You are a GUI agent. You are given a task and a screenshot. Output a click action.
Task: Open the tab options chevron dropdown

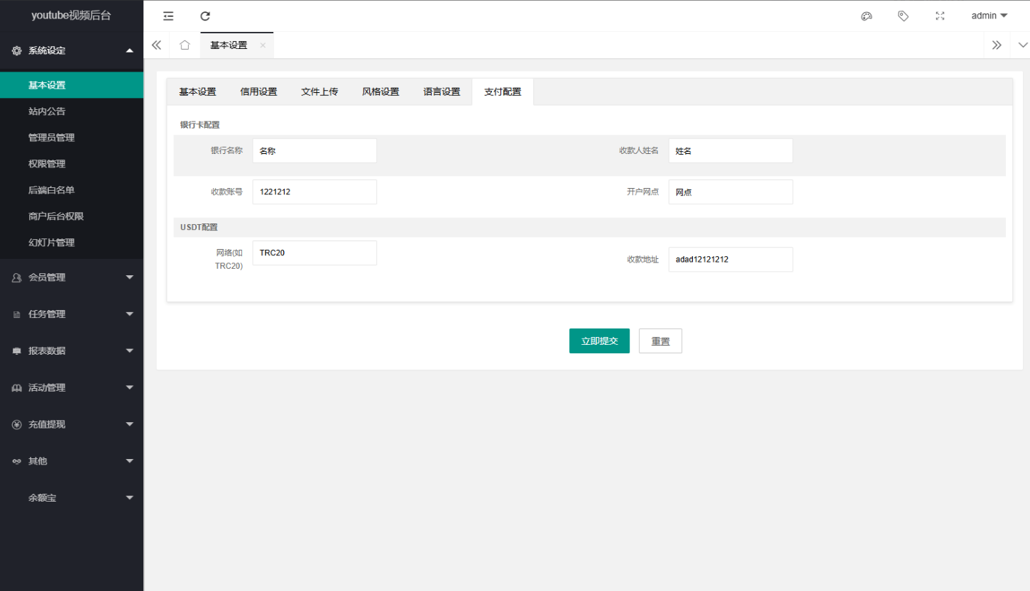pyautogui.click(x=1022, y=45)
